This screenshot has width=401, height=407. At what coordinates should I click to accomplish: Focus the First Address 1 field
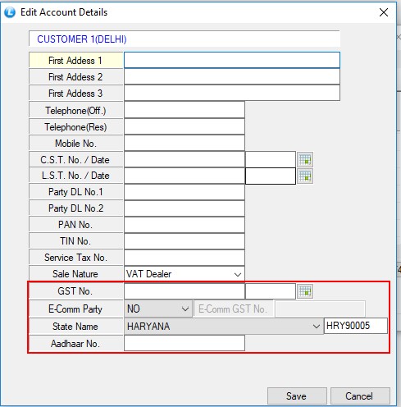click(x=232, y=60)
